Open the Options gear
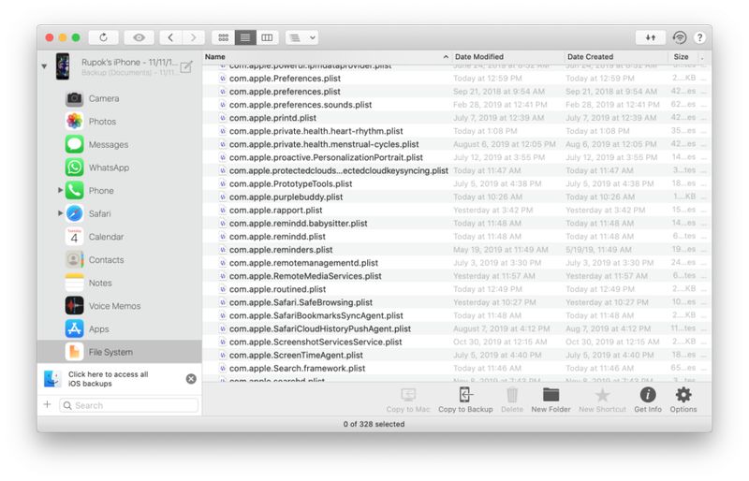749x481 pixels. click(683, 400)
